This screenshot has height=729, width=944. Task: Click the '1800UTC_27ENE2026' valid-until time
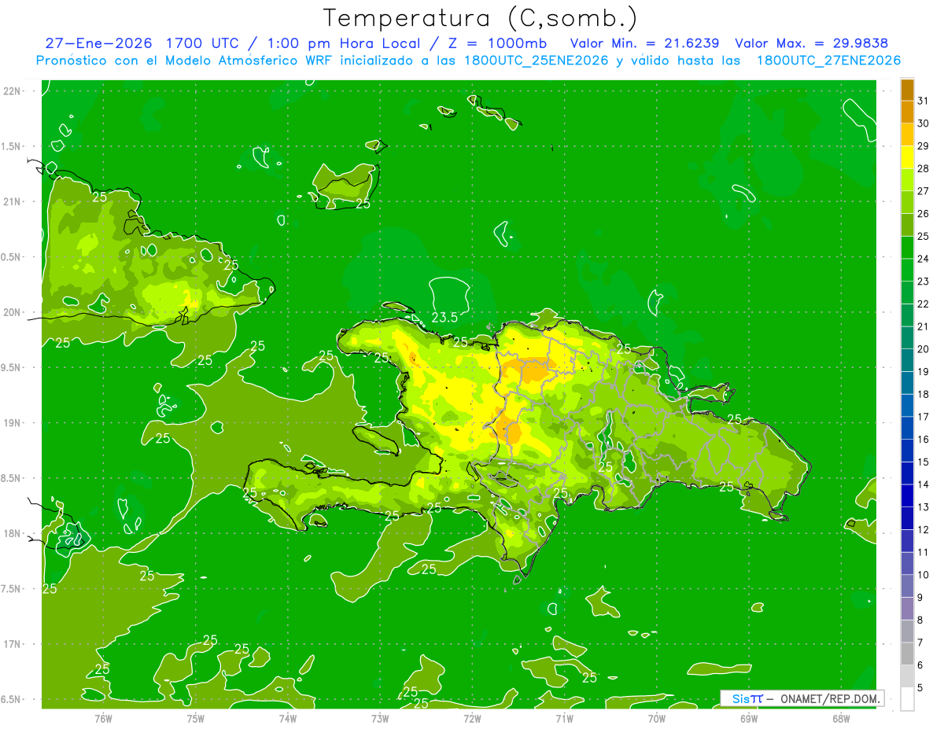click(x=828, y=61)
